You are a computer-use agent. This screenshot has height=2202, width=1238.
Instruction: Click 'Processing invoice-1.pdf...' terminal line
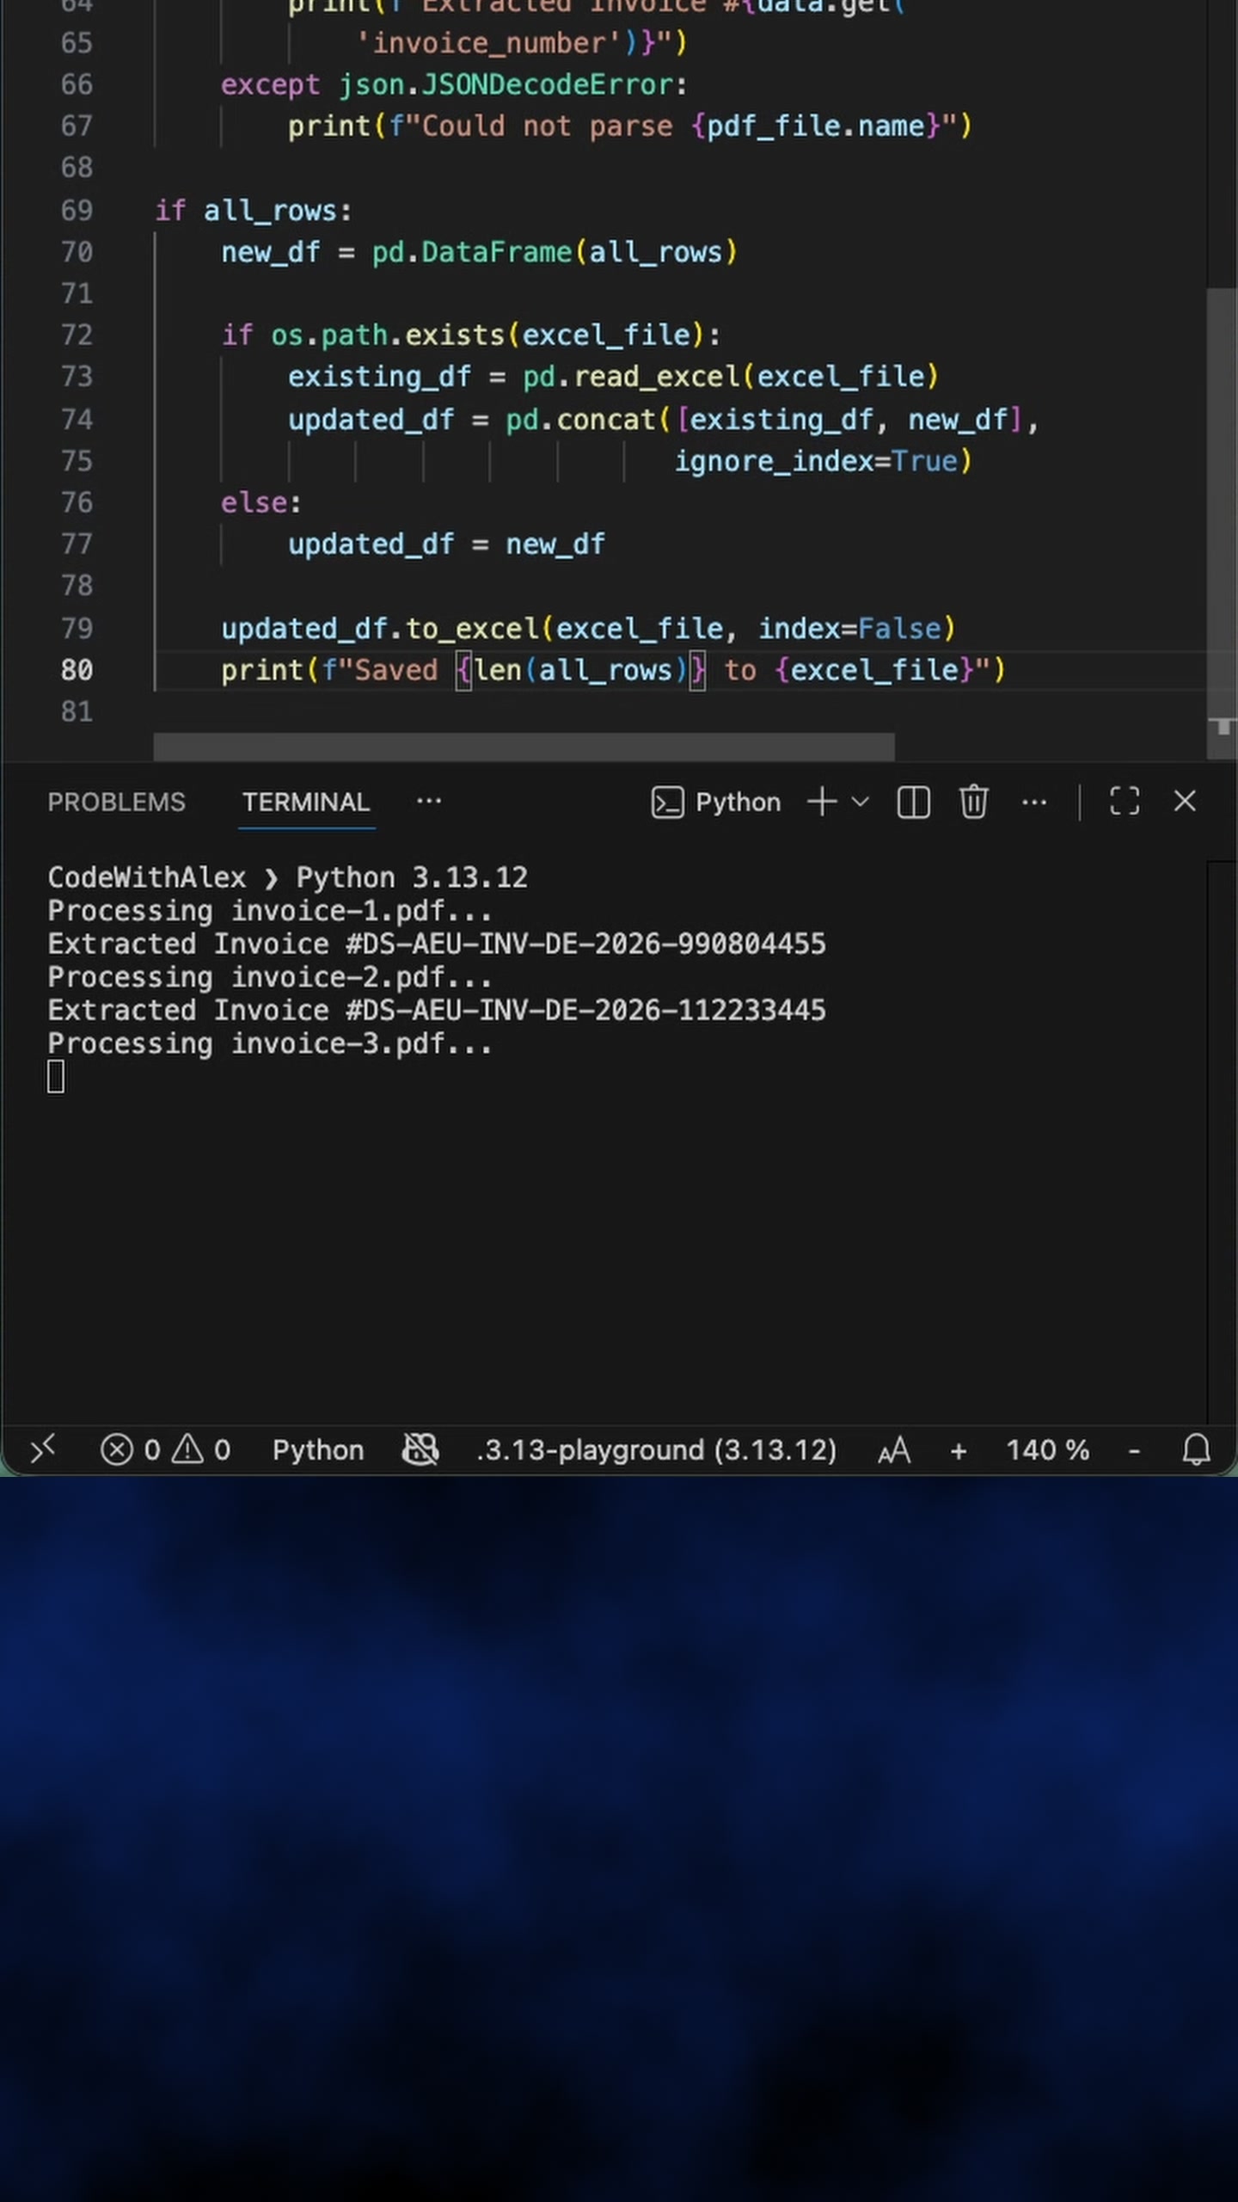[269, 910]
